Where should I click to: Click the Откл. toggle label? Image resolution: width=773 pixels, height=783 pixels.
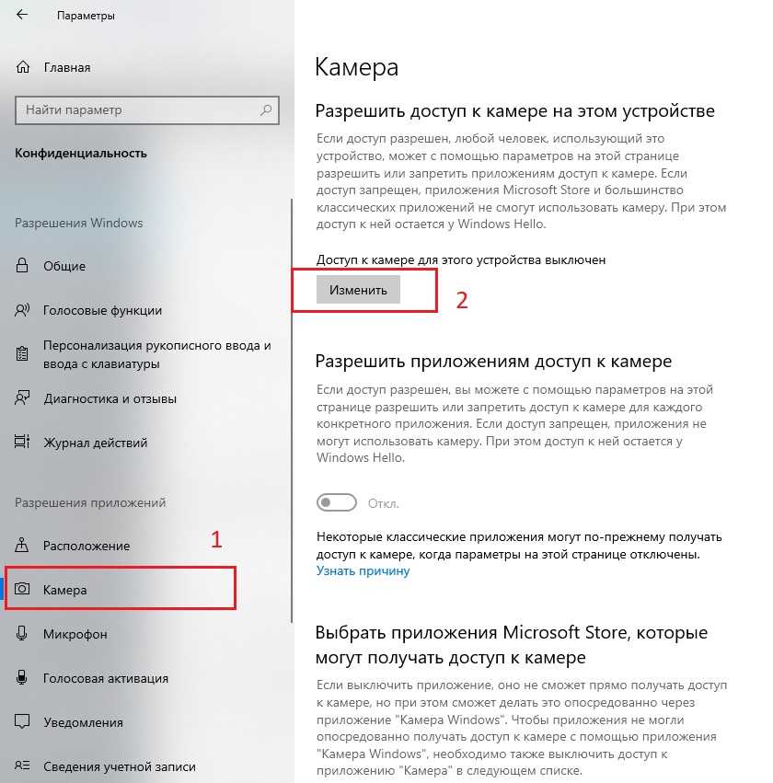point(384,503)
